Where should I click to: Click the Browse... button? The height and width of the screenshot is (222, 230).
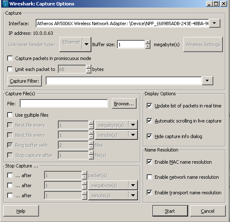pos(124,104)
